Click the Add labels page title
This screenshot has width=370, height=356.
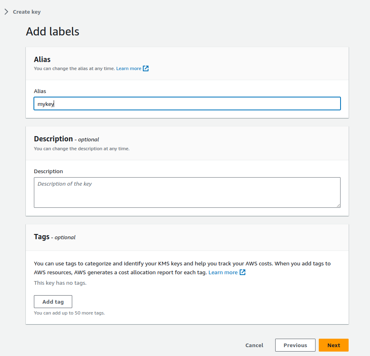[x=52, y=31]
